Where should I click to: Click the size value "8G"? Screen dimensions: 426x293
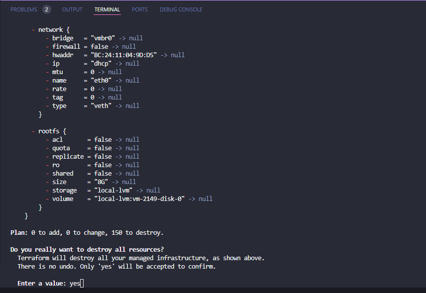point(101,182)
